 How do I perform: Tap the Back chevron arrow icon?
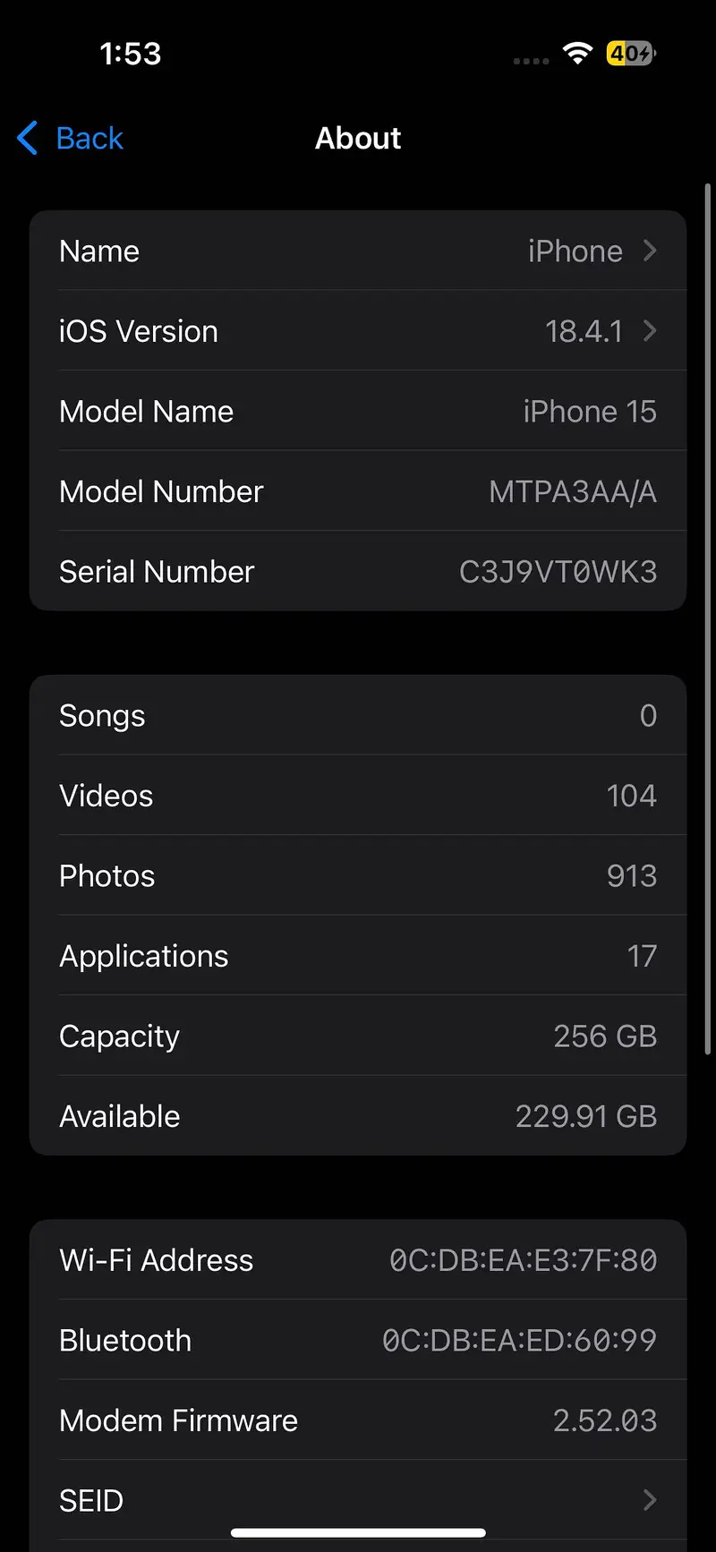(28, 138)
